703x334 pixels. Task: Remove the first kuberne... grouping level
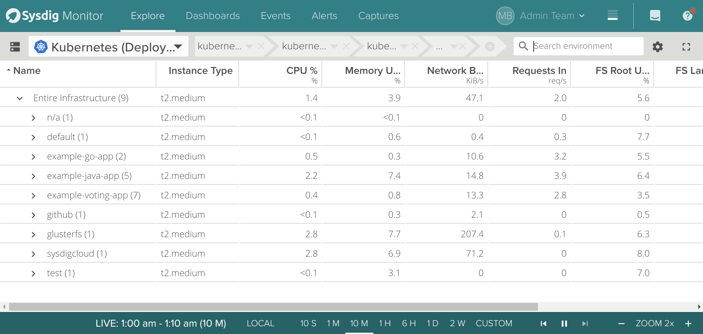[261, 46]
